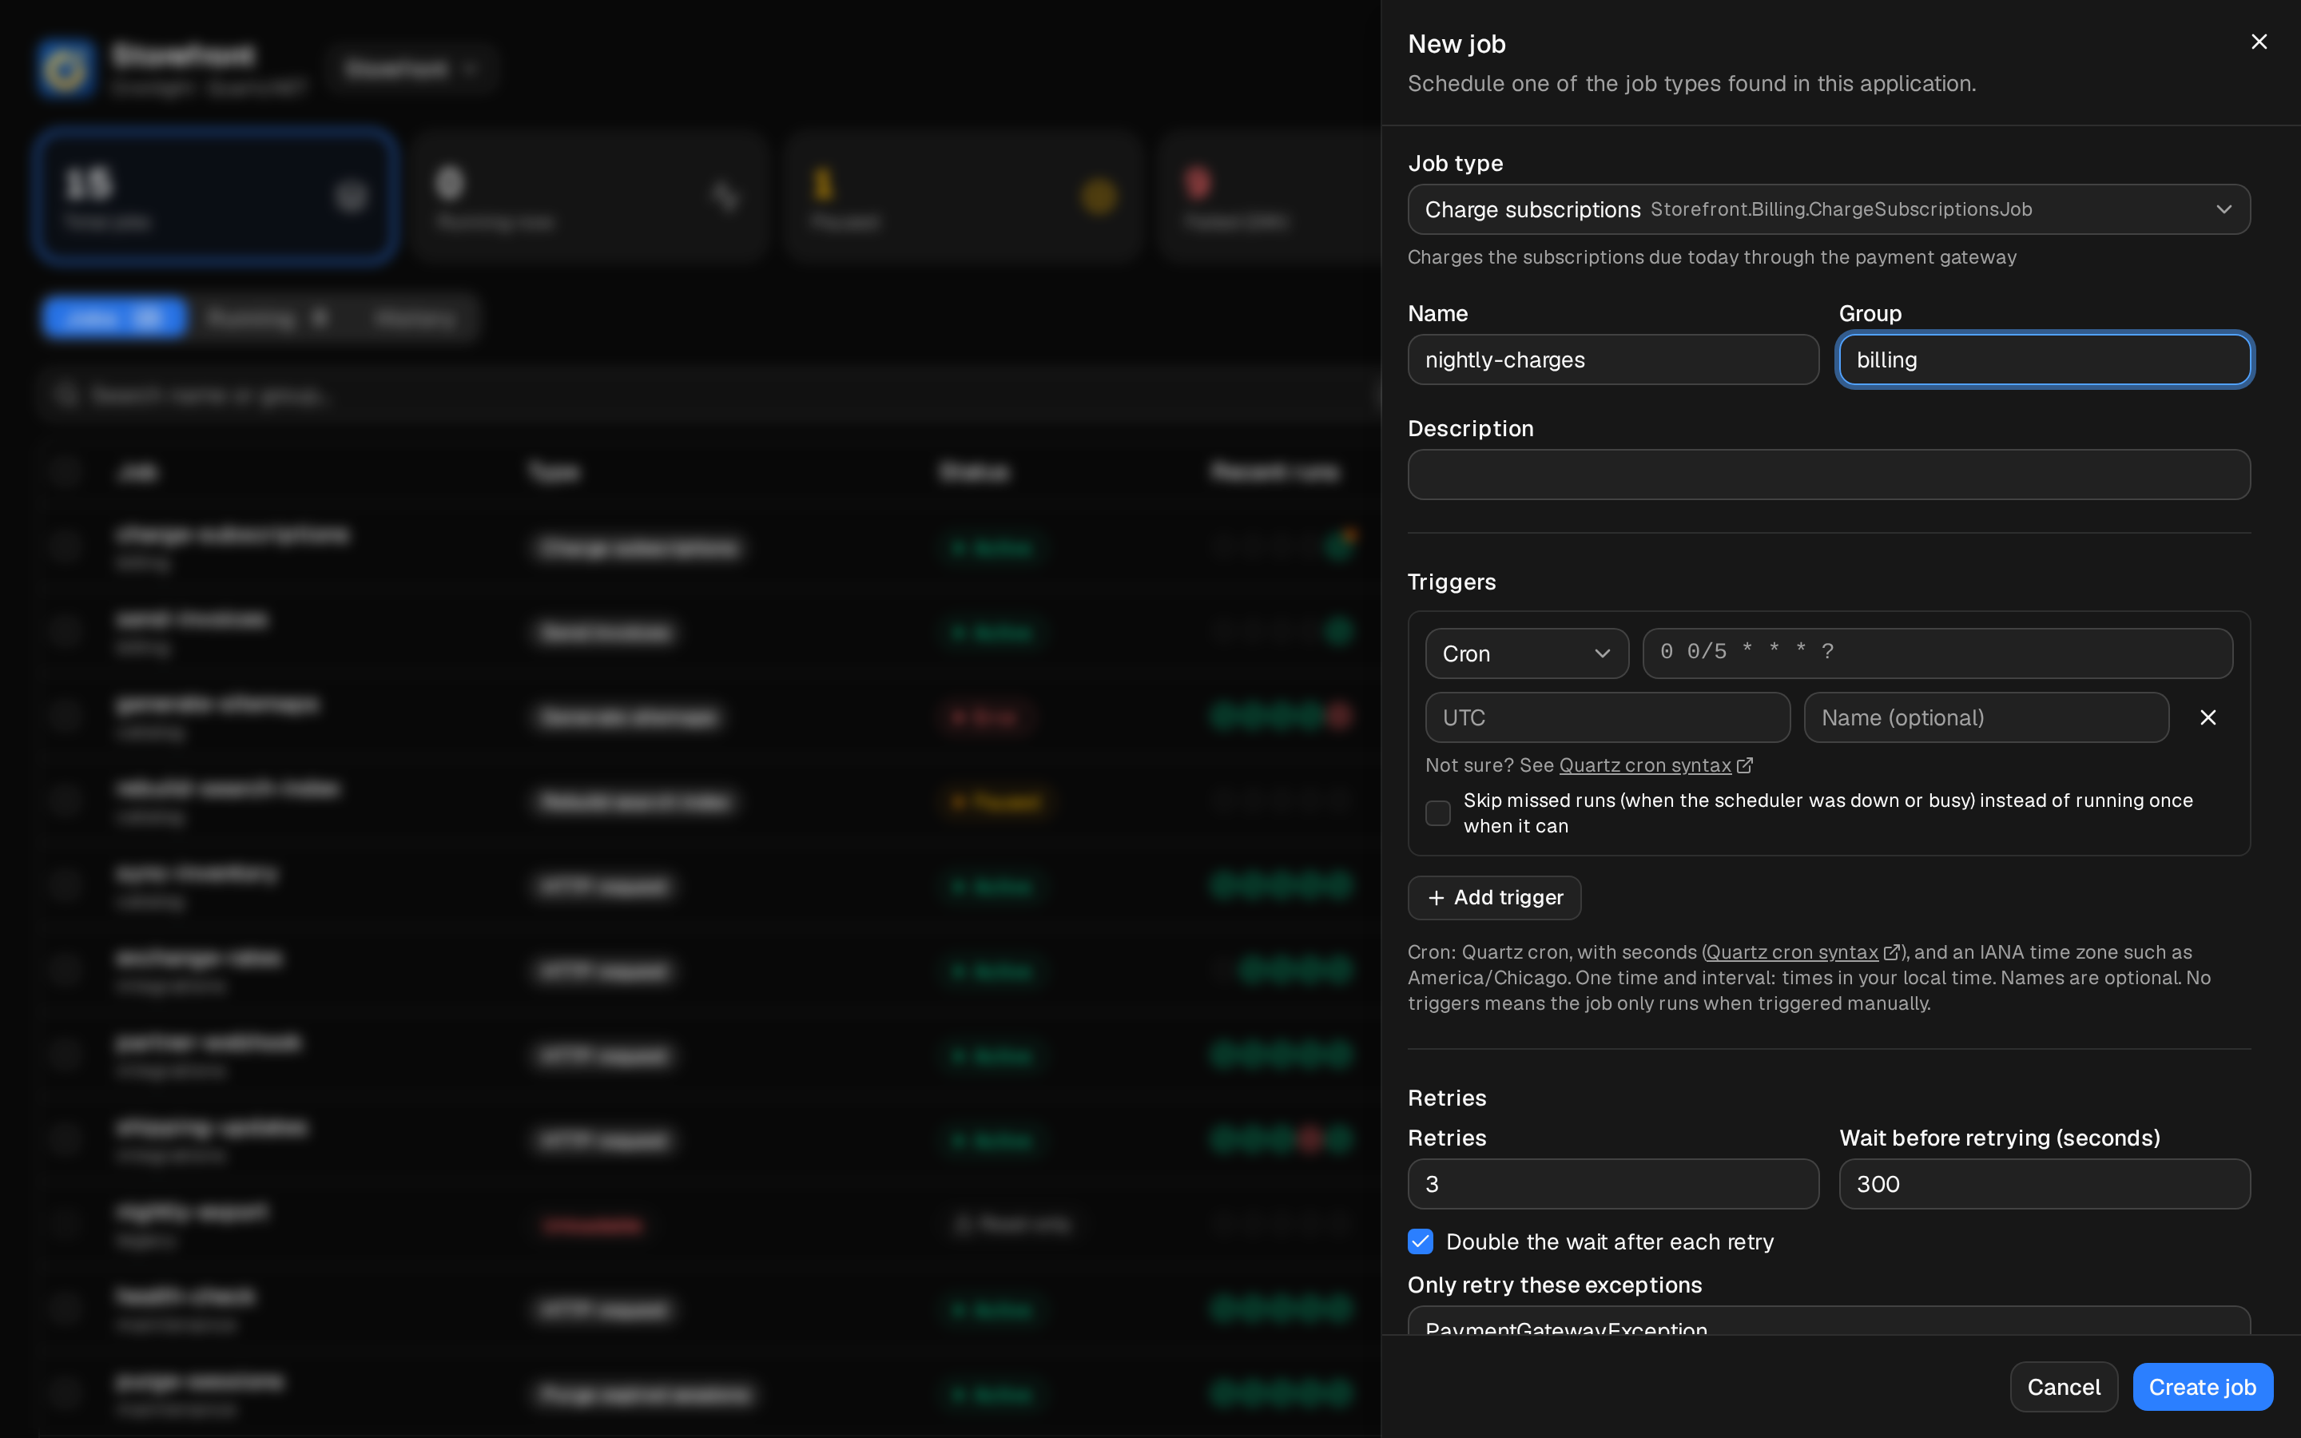
Task: Click the Group field containing billing
Action: pyautogui.click(x=2045, y=359)
